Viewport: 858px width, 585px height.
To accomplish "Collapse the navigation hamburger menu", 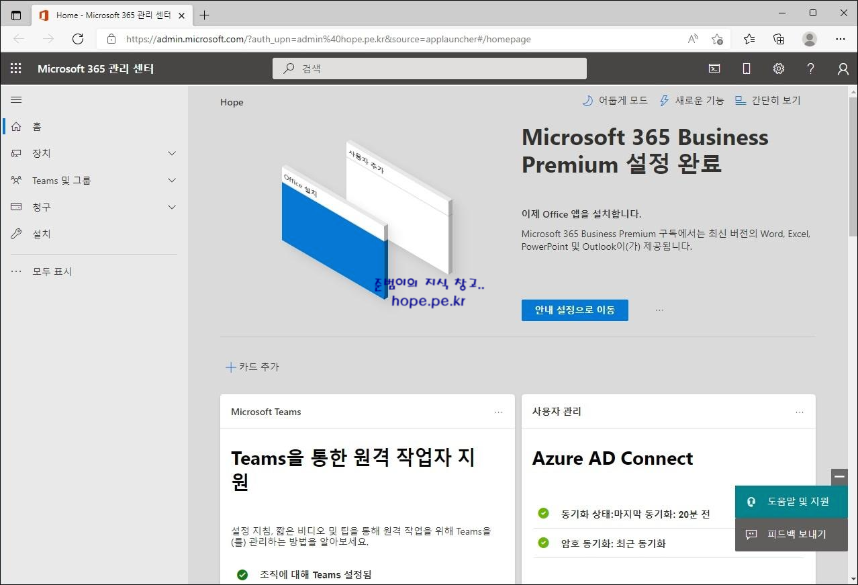I will [x=16, y=100].
